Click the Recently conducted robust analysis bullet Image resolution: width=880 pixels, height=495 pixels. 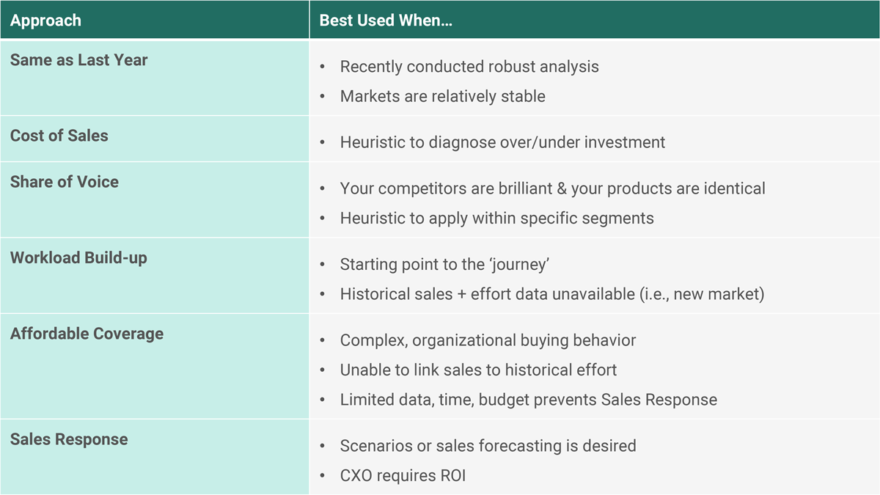coord(469,67)
